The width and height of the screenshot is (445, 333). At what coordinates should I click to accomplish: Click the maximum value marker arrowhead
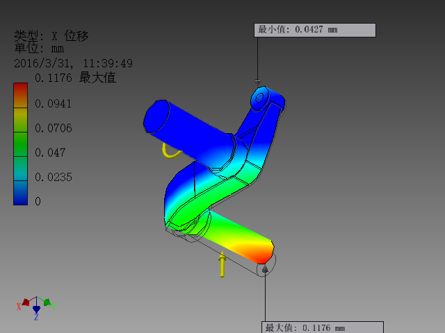pyautogui.click(x=265, y=268)
